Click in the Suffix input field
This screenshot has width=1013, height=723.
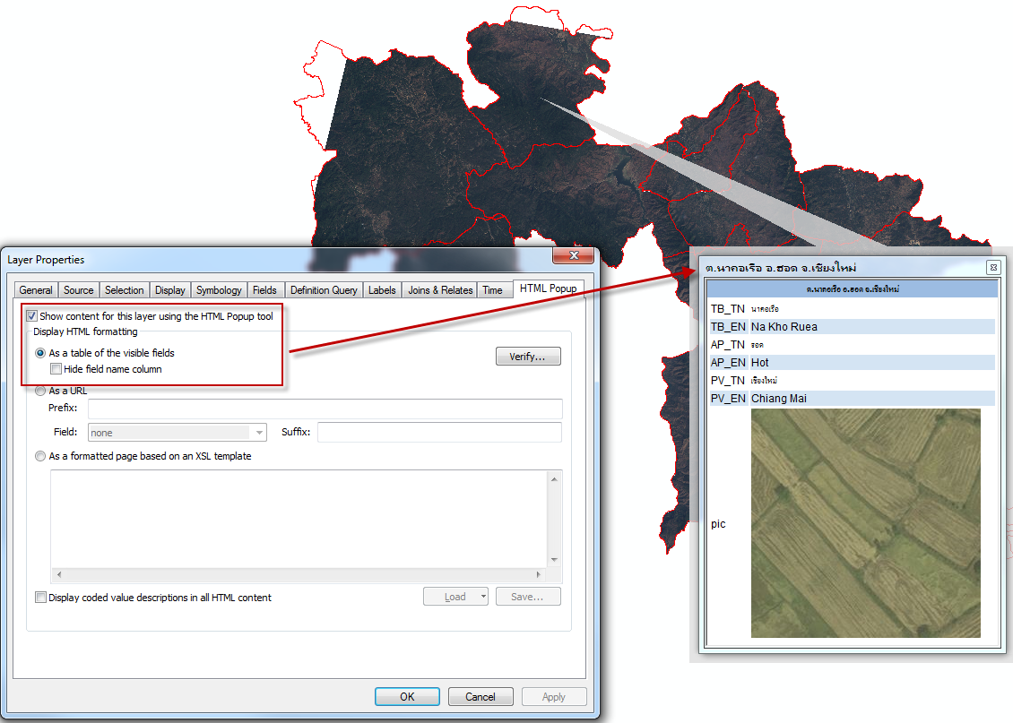click(439, 432)
